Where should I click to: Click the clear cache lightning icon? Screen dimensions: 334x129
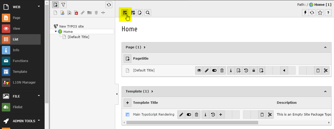[305, 13]
